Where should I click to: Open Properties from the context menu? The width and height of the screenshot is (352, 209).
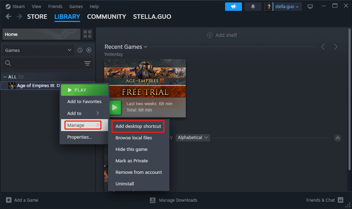[x=84, y=137]
